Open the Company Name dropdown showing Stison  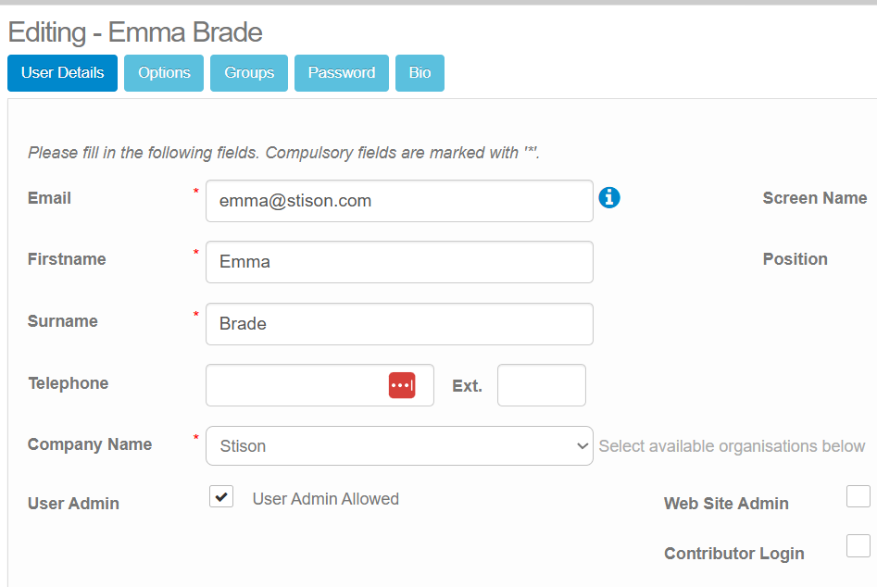click(x=399, y=445)
